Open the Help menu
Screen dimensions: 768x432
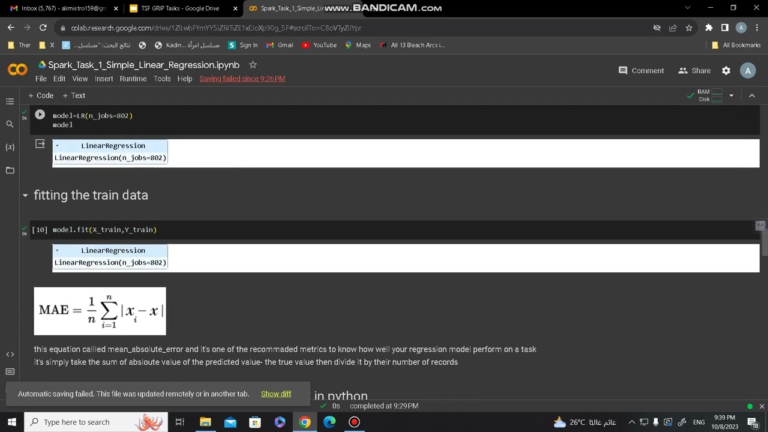click(x=185, y=79)
